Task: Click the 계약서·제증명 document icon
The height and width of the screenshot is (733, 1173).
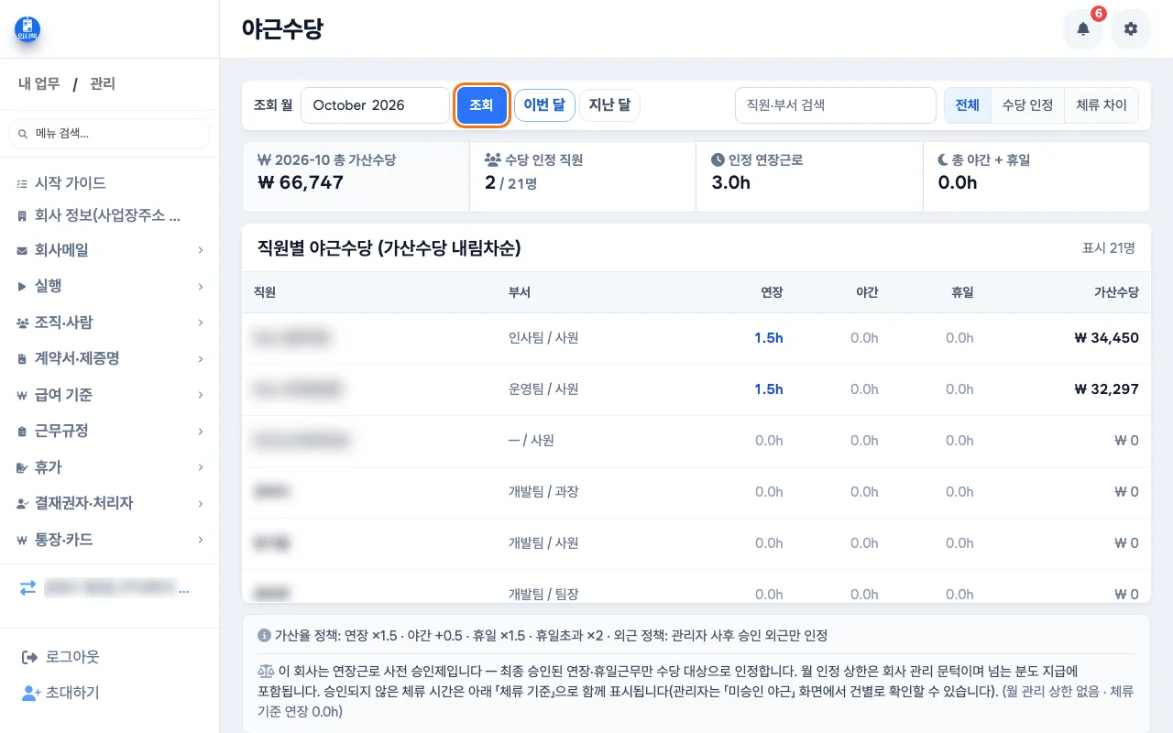Action: tap(22, 358)
